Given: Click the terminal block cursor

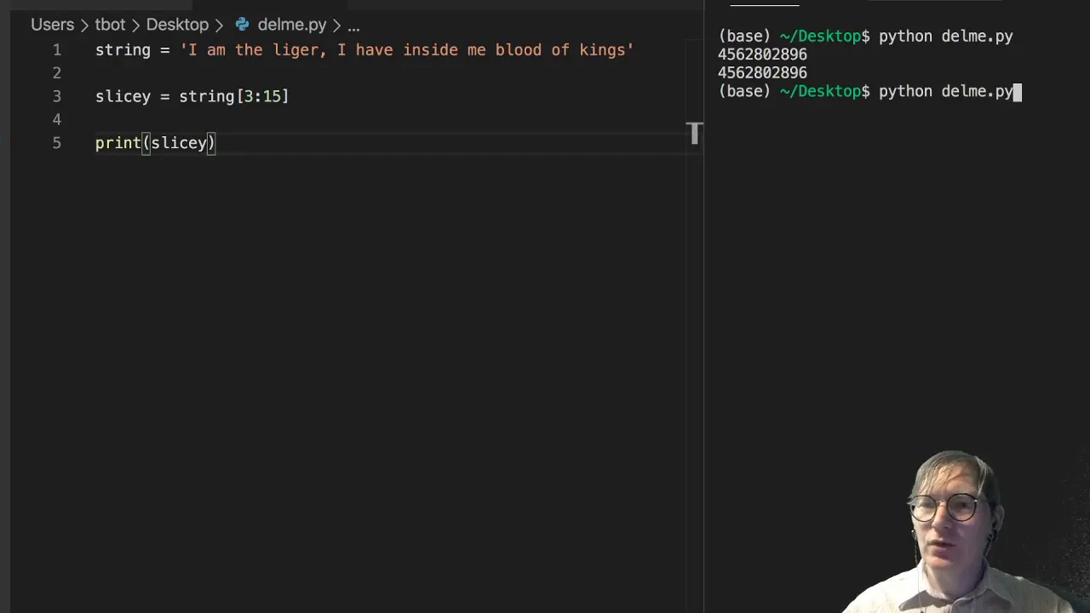Looking at the screenshot, I should tap(1018, 91).
